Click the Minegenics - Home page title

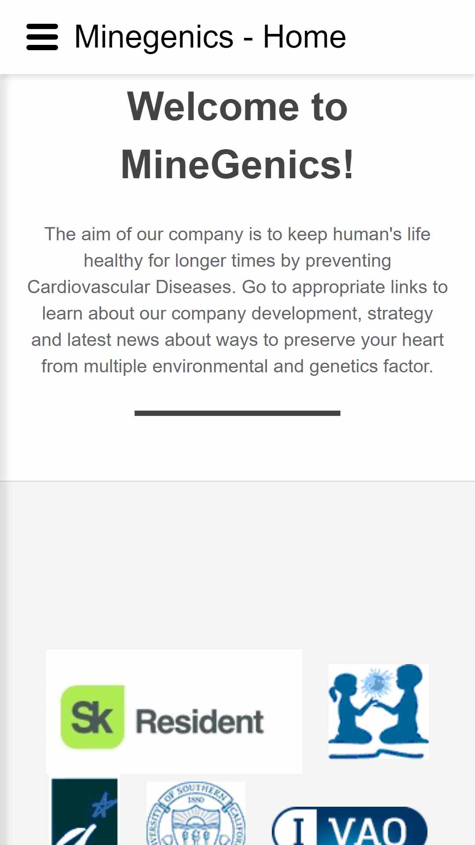[210, 37]
